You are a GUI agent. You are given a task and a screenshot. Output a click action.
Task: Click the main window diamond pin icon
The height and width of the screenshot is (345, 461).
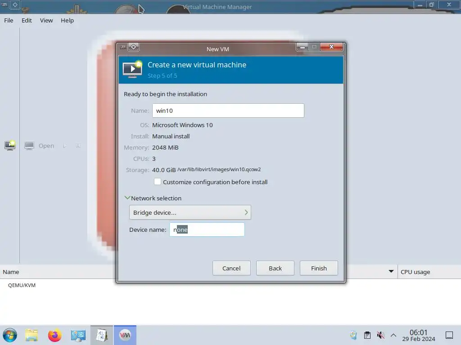pyautogui.click(x=15, y=4)
